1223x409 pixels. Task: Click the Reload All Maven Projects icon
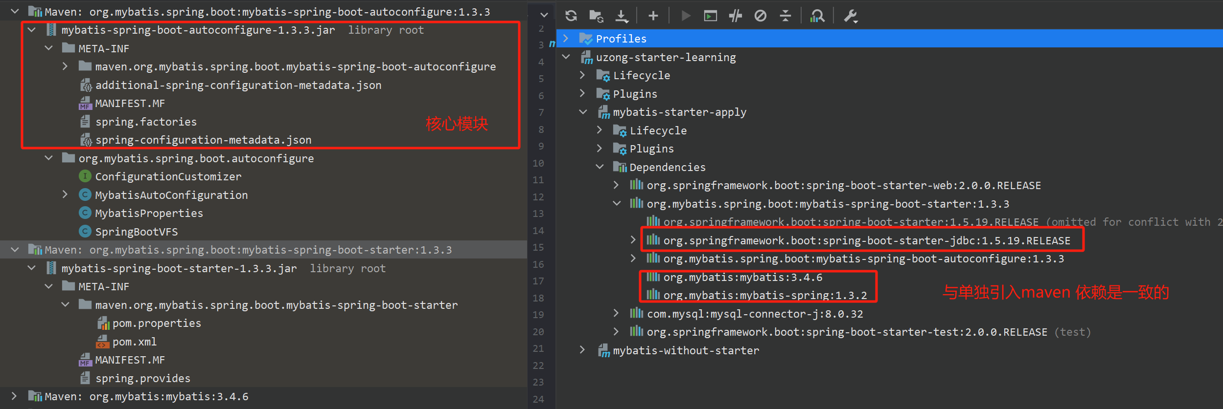click(x=571, y=16)
